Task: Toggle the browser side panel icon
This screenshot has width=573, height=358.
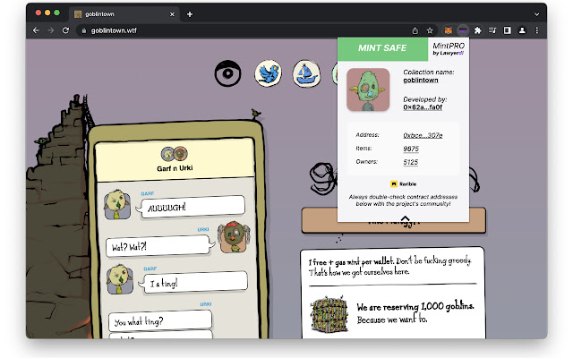Action: point(508,30)
